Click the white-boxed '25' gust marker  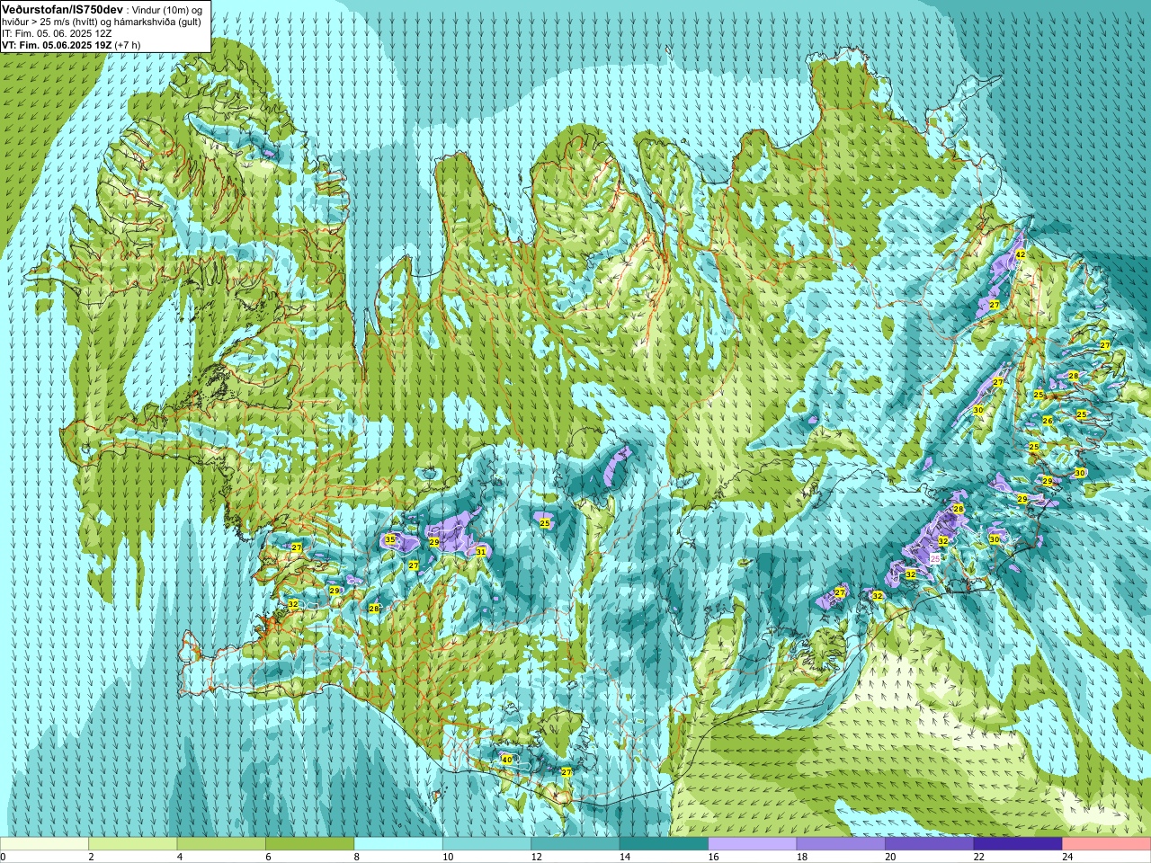(x=935, y=558)
